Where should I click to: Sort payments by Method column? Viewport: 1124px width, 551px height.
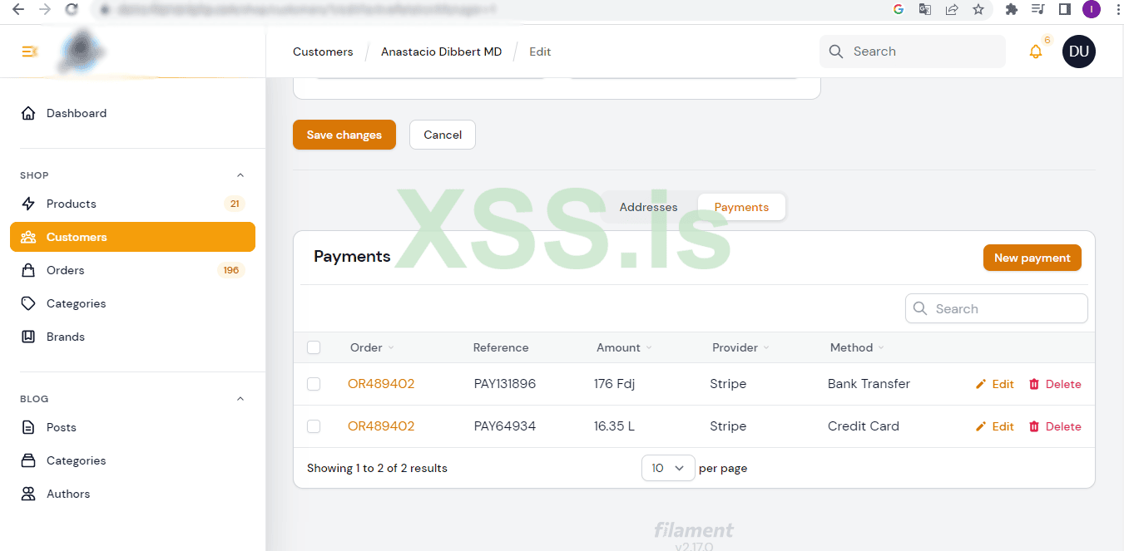(x=857, y=347)
